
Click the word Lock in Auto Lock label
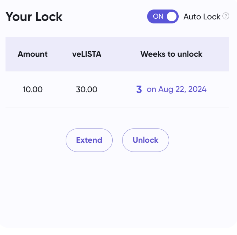(213, 16)
